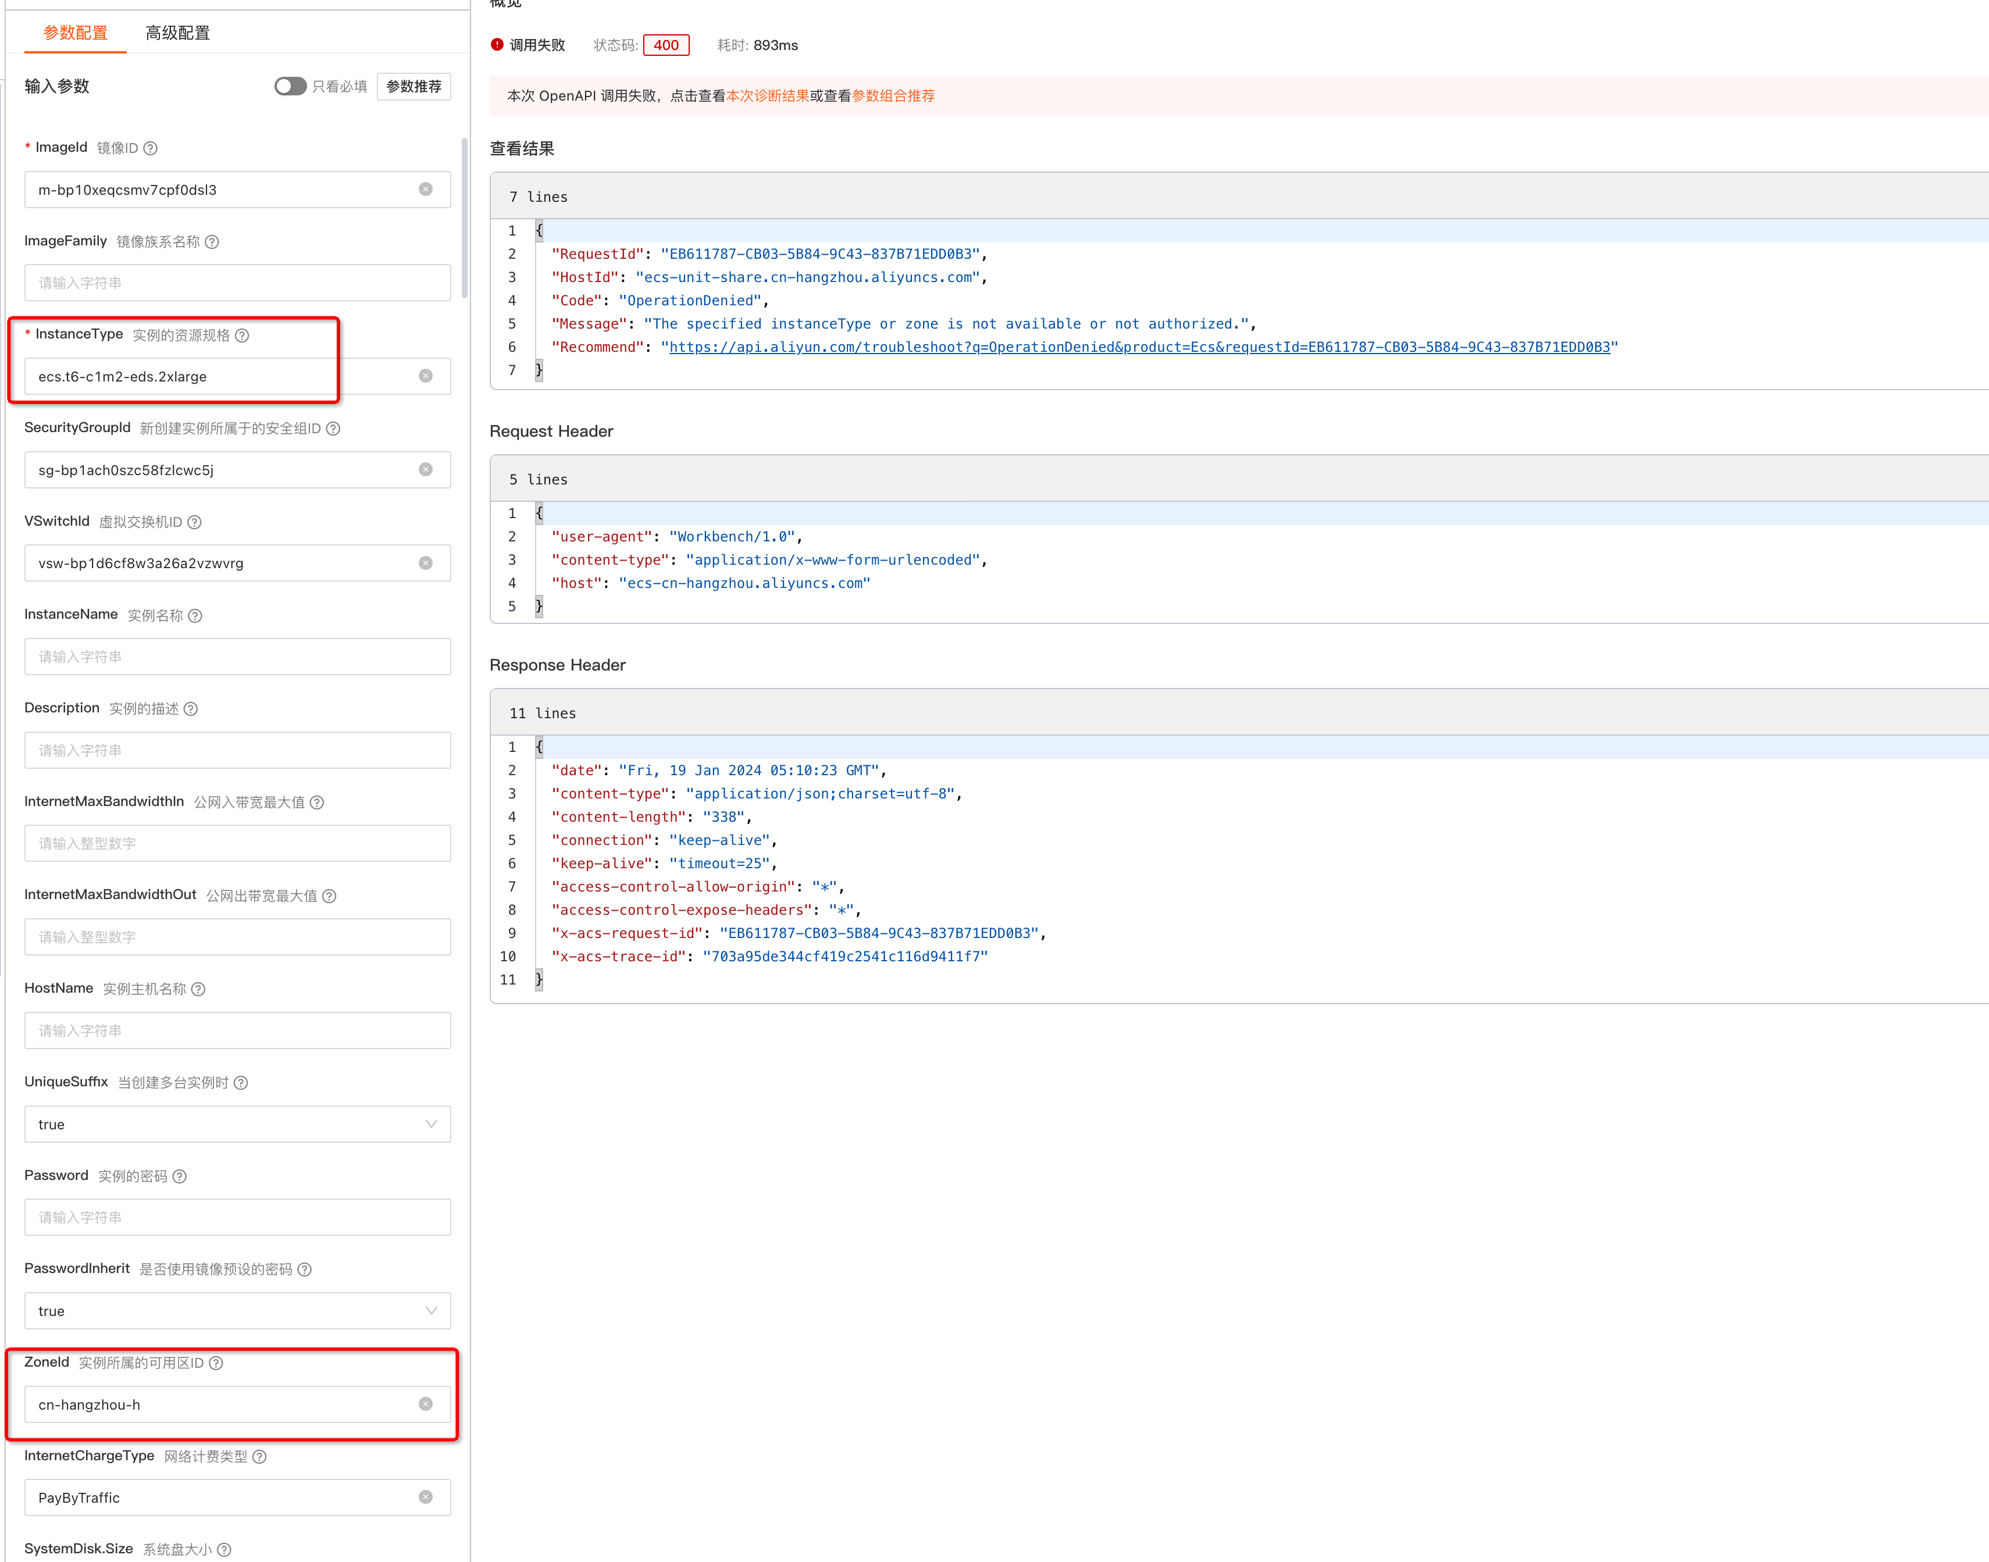Clear the InstanceType field value
The width and height of the screenshot is (1989, 1562).
(x=425, y=376)
